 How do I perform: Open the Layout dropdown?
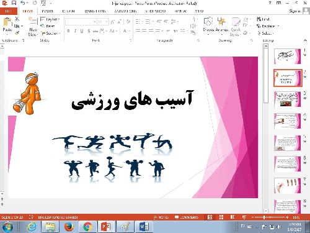(50, 19)
